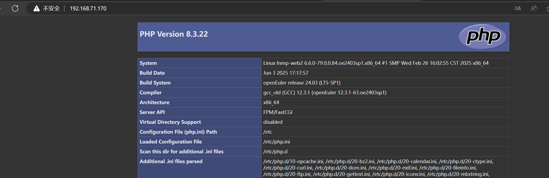
Task: Select the /etc/php.d/10-opcache.ini entry
Action: [x=293, y=161]
